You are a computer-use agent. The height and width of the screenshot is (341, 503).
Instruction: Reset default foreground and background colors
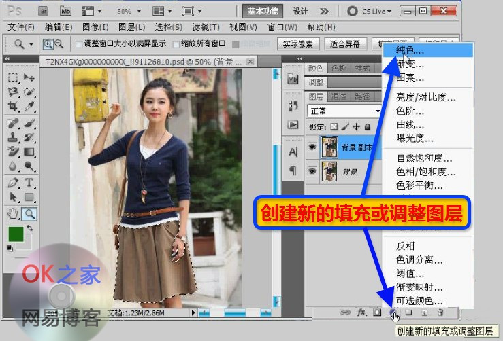10,248
